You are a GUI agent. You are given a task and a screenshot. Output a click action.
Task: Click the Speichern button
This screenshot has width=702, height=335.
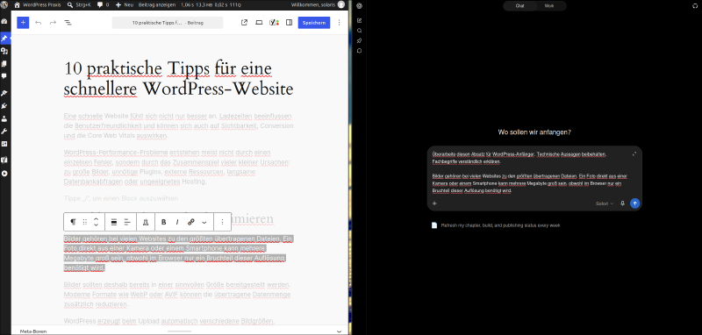click(314, 23)
